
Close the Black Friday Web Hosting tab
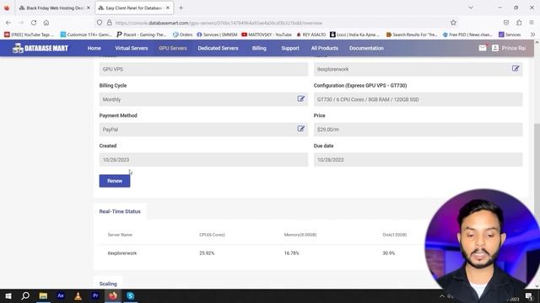click(88, 8)
